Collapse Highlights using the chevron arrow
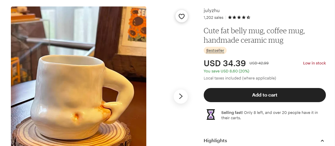335x146 pixels. point(322,141)
